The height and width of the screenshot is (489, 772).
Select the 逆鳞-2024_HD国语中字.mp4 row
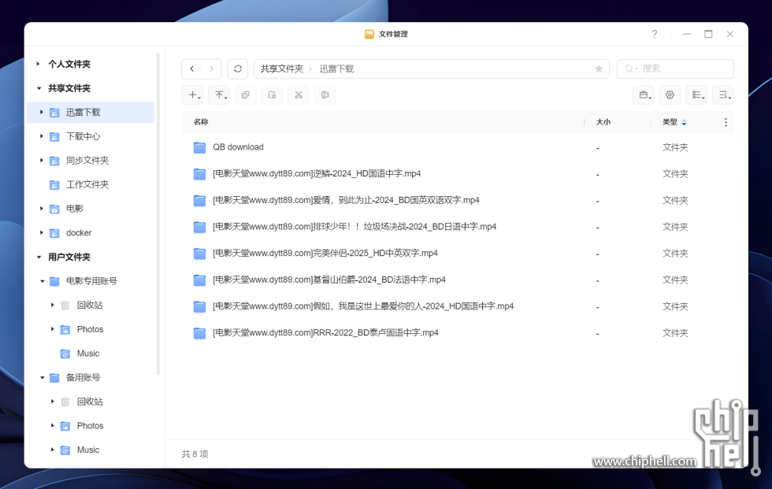point(458,174)
